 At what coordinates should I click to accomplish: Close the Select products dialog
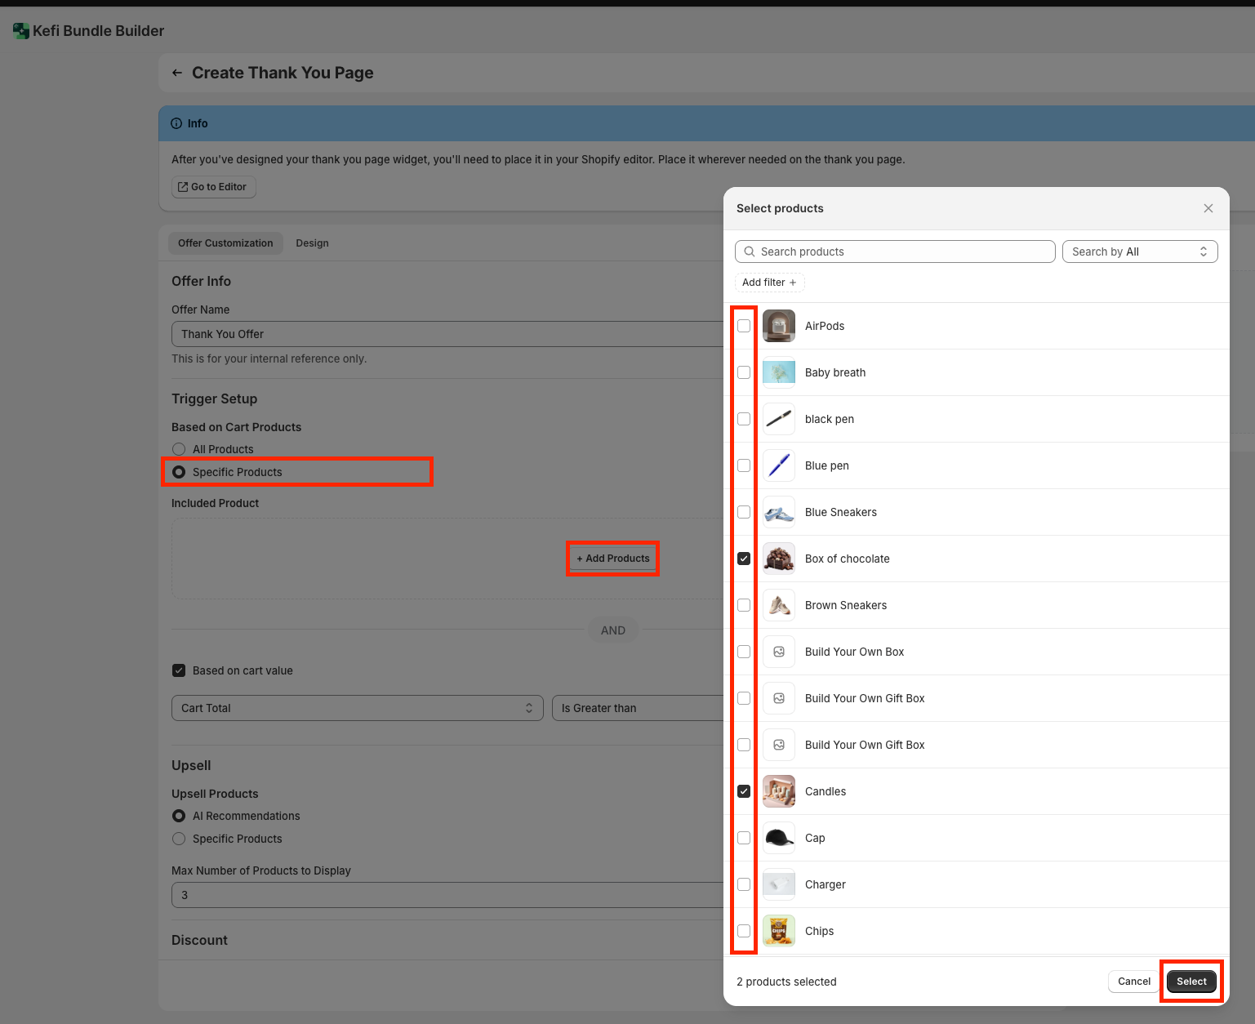1208,208
